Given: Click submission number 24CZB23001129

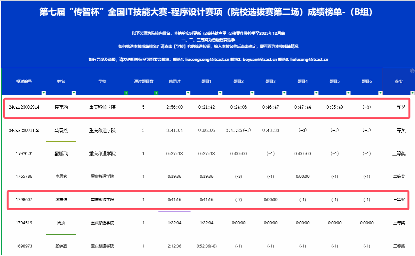Looking at the screenshot, I should pos(24,130).
